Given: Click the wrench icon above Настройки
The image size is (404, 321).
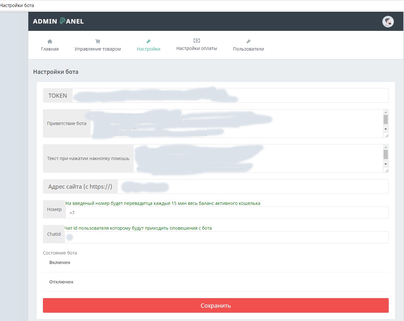Looking at the screenshot, I should pos(148,41).
